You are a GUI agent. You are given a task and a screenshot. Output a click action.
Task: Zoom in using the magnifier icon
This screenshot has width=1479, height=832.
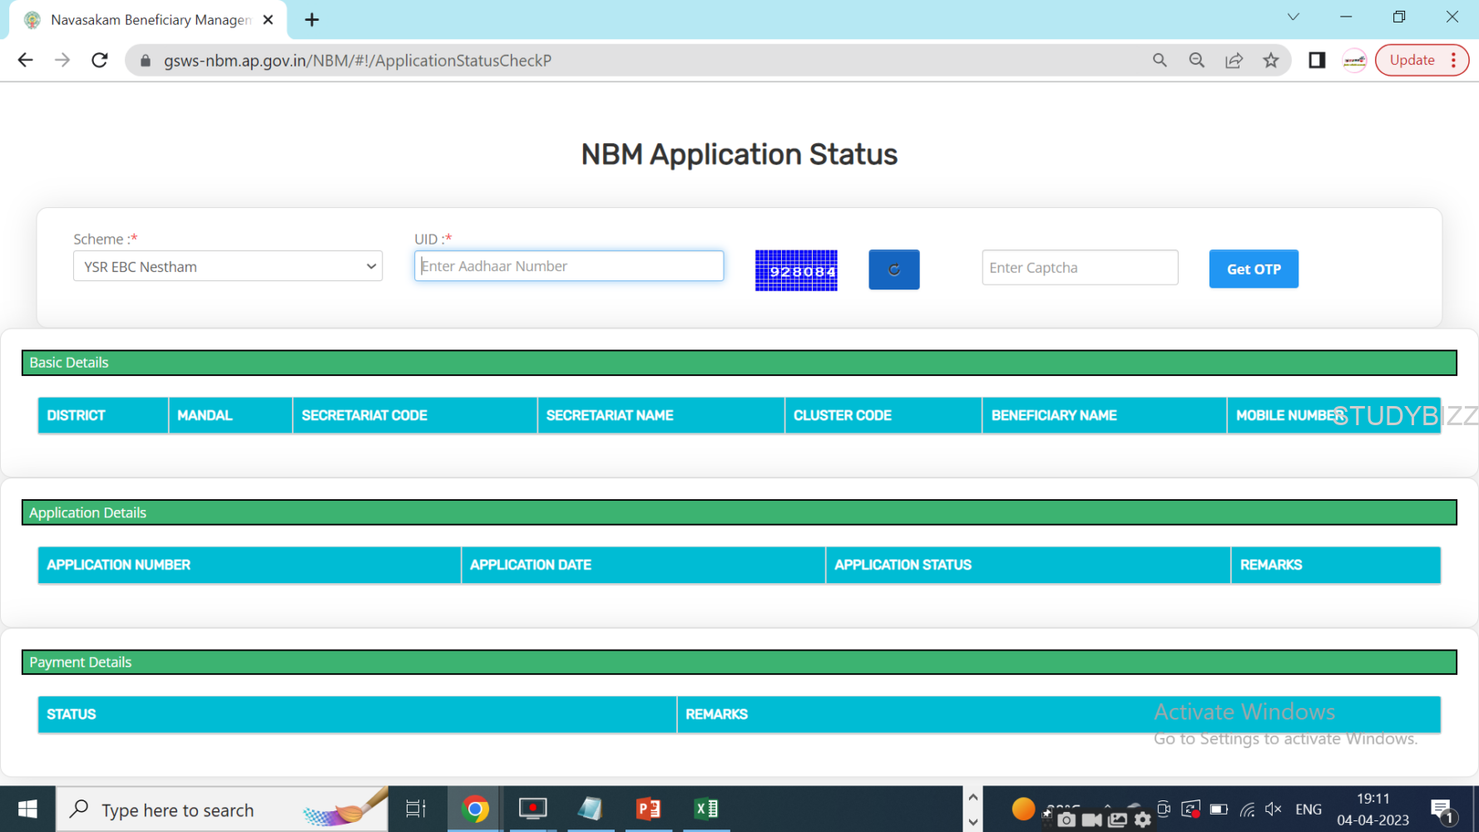tap(1160, 60)
